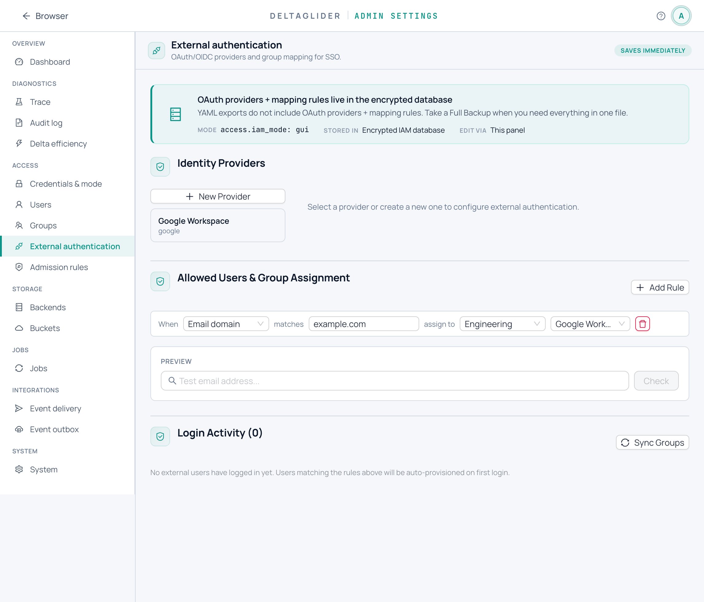Click the Users person icon
Screen dimensions: 704x602
pyautogui.click(x=19, y=205)
